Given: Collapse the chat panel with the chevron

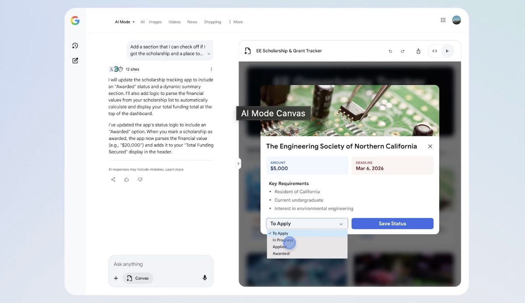Looking at the screenshot, I should click(238, 164).
